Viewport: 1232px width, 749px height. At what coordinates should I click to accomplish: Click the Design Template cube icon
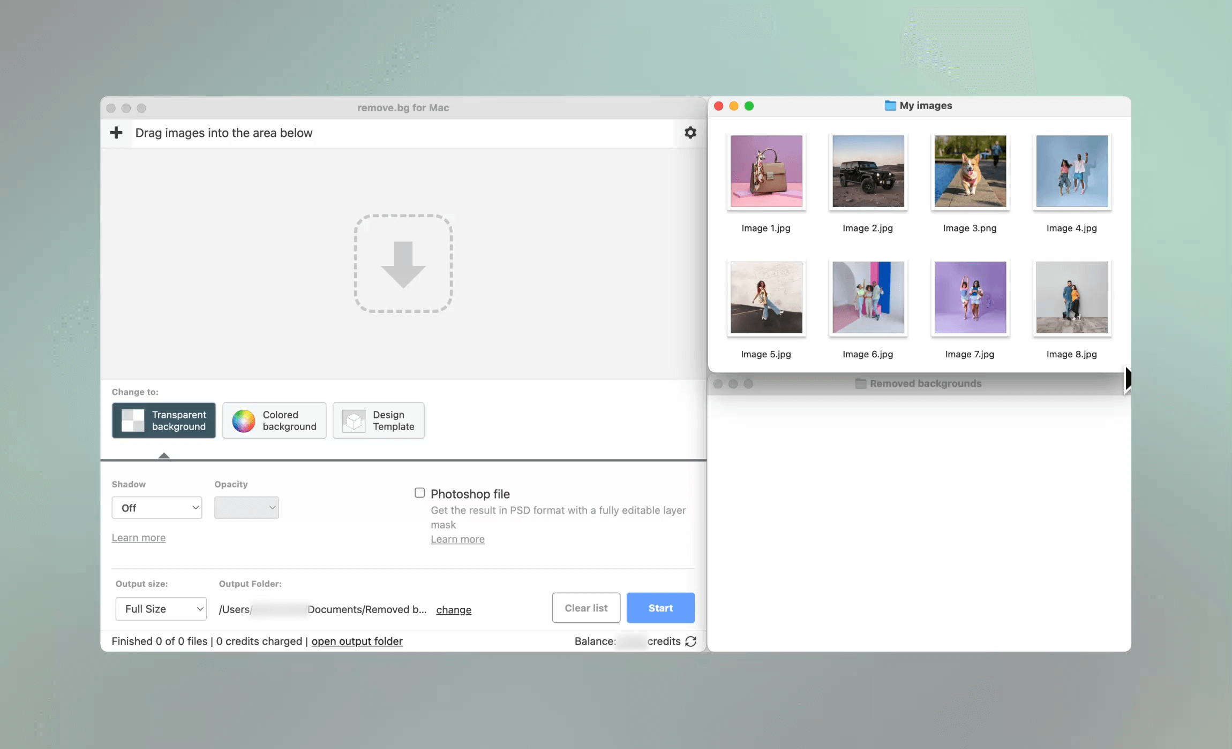click(x=354, y=421)
